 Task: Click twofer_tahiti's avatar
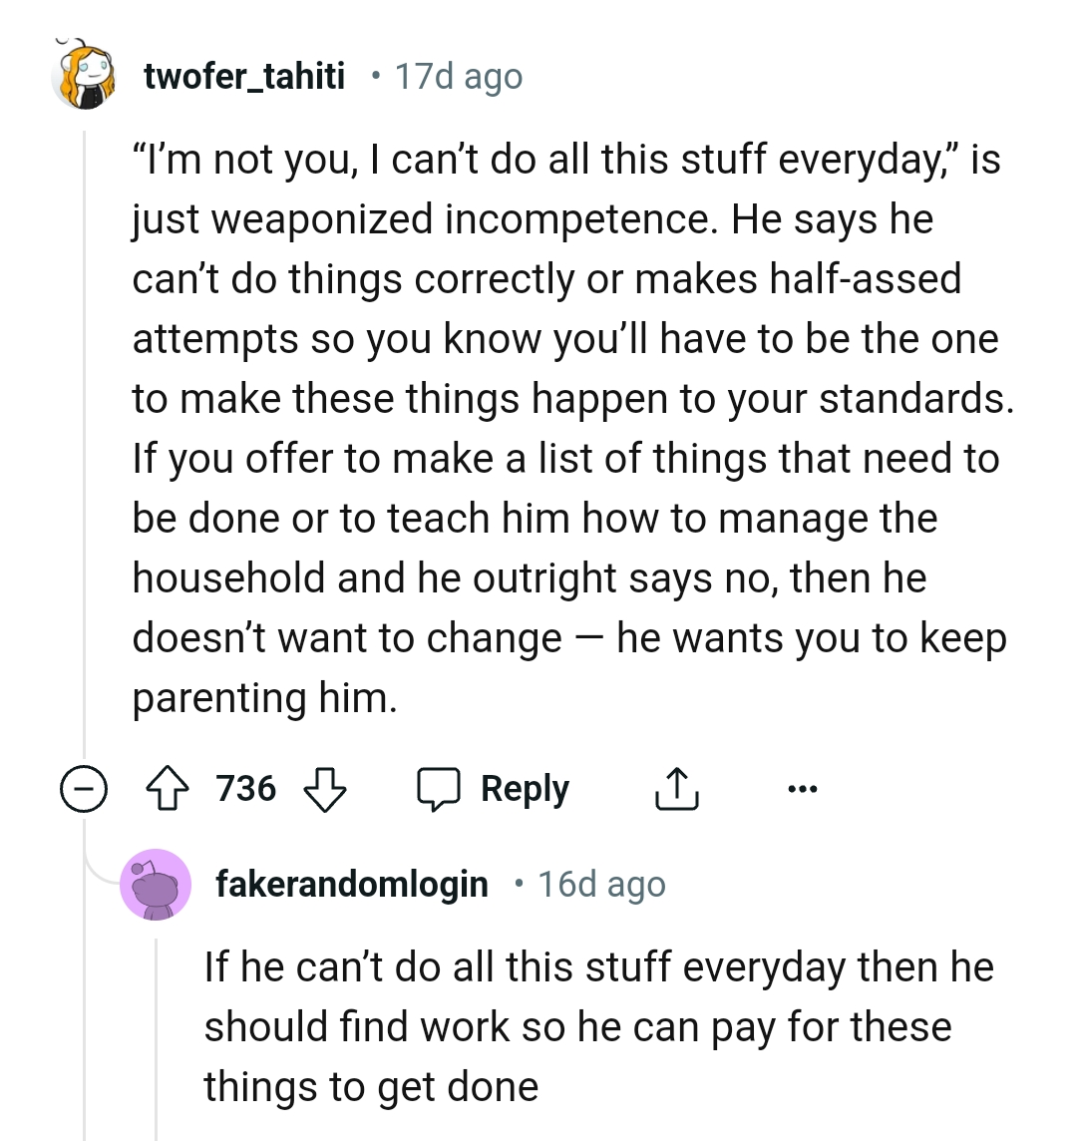click(x=85, y=76)
